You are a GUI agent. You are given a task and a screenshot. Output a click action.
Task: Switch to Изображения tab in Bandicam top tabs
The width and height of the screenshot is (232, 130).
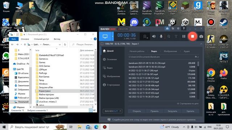coord(170,51)
